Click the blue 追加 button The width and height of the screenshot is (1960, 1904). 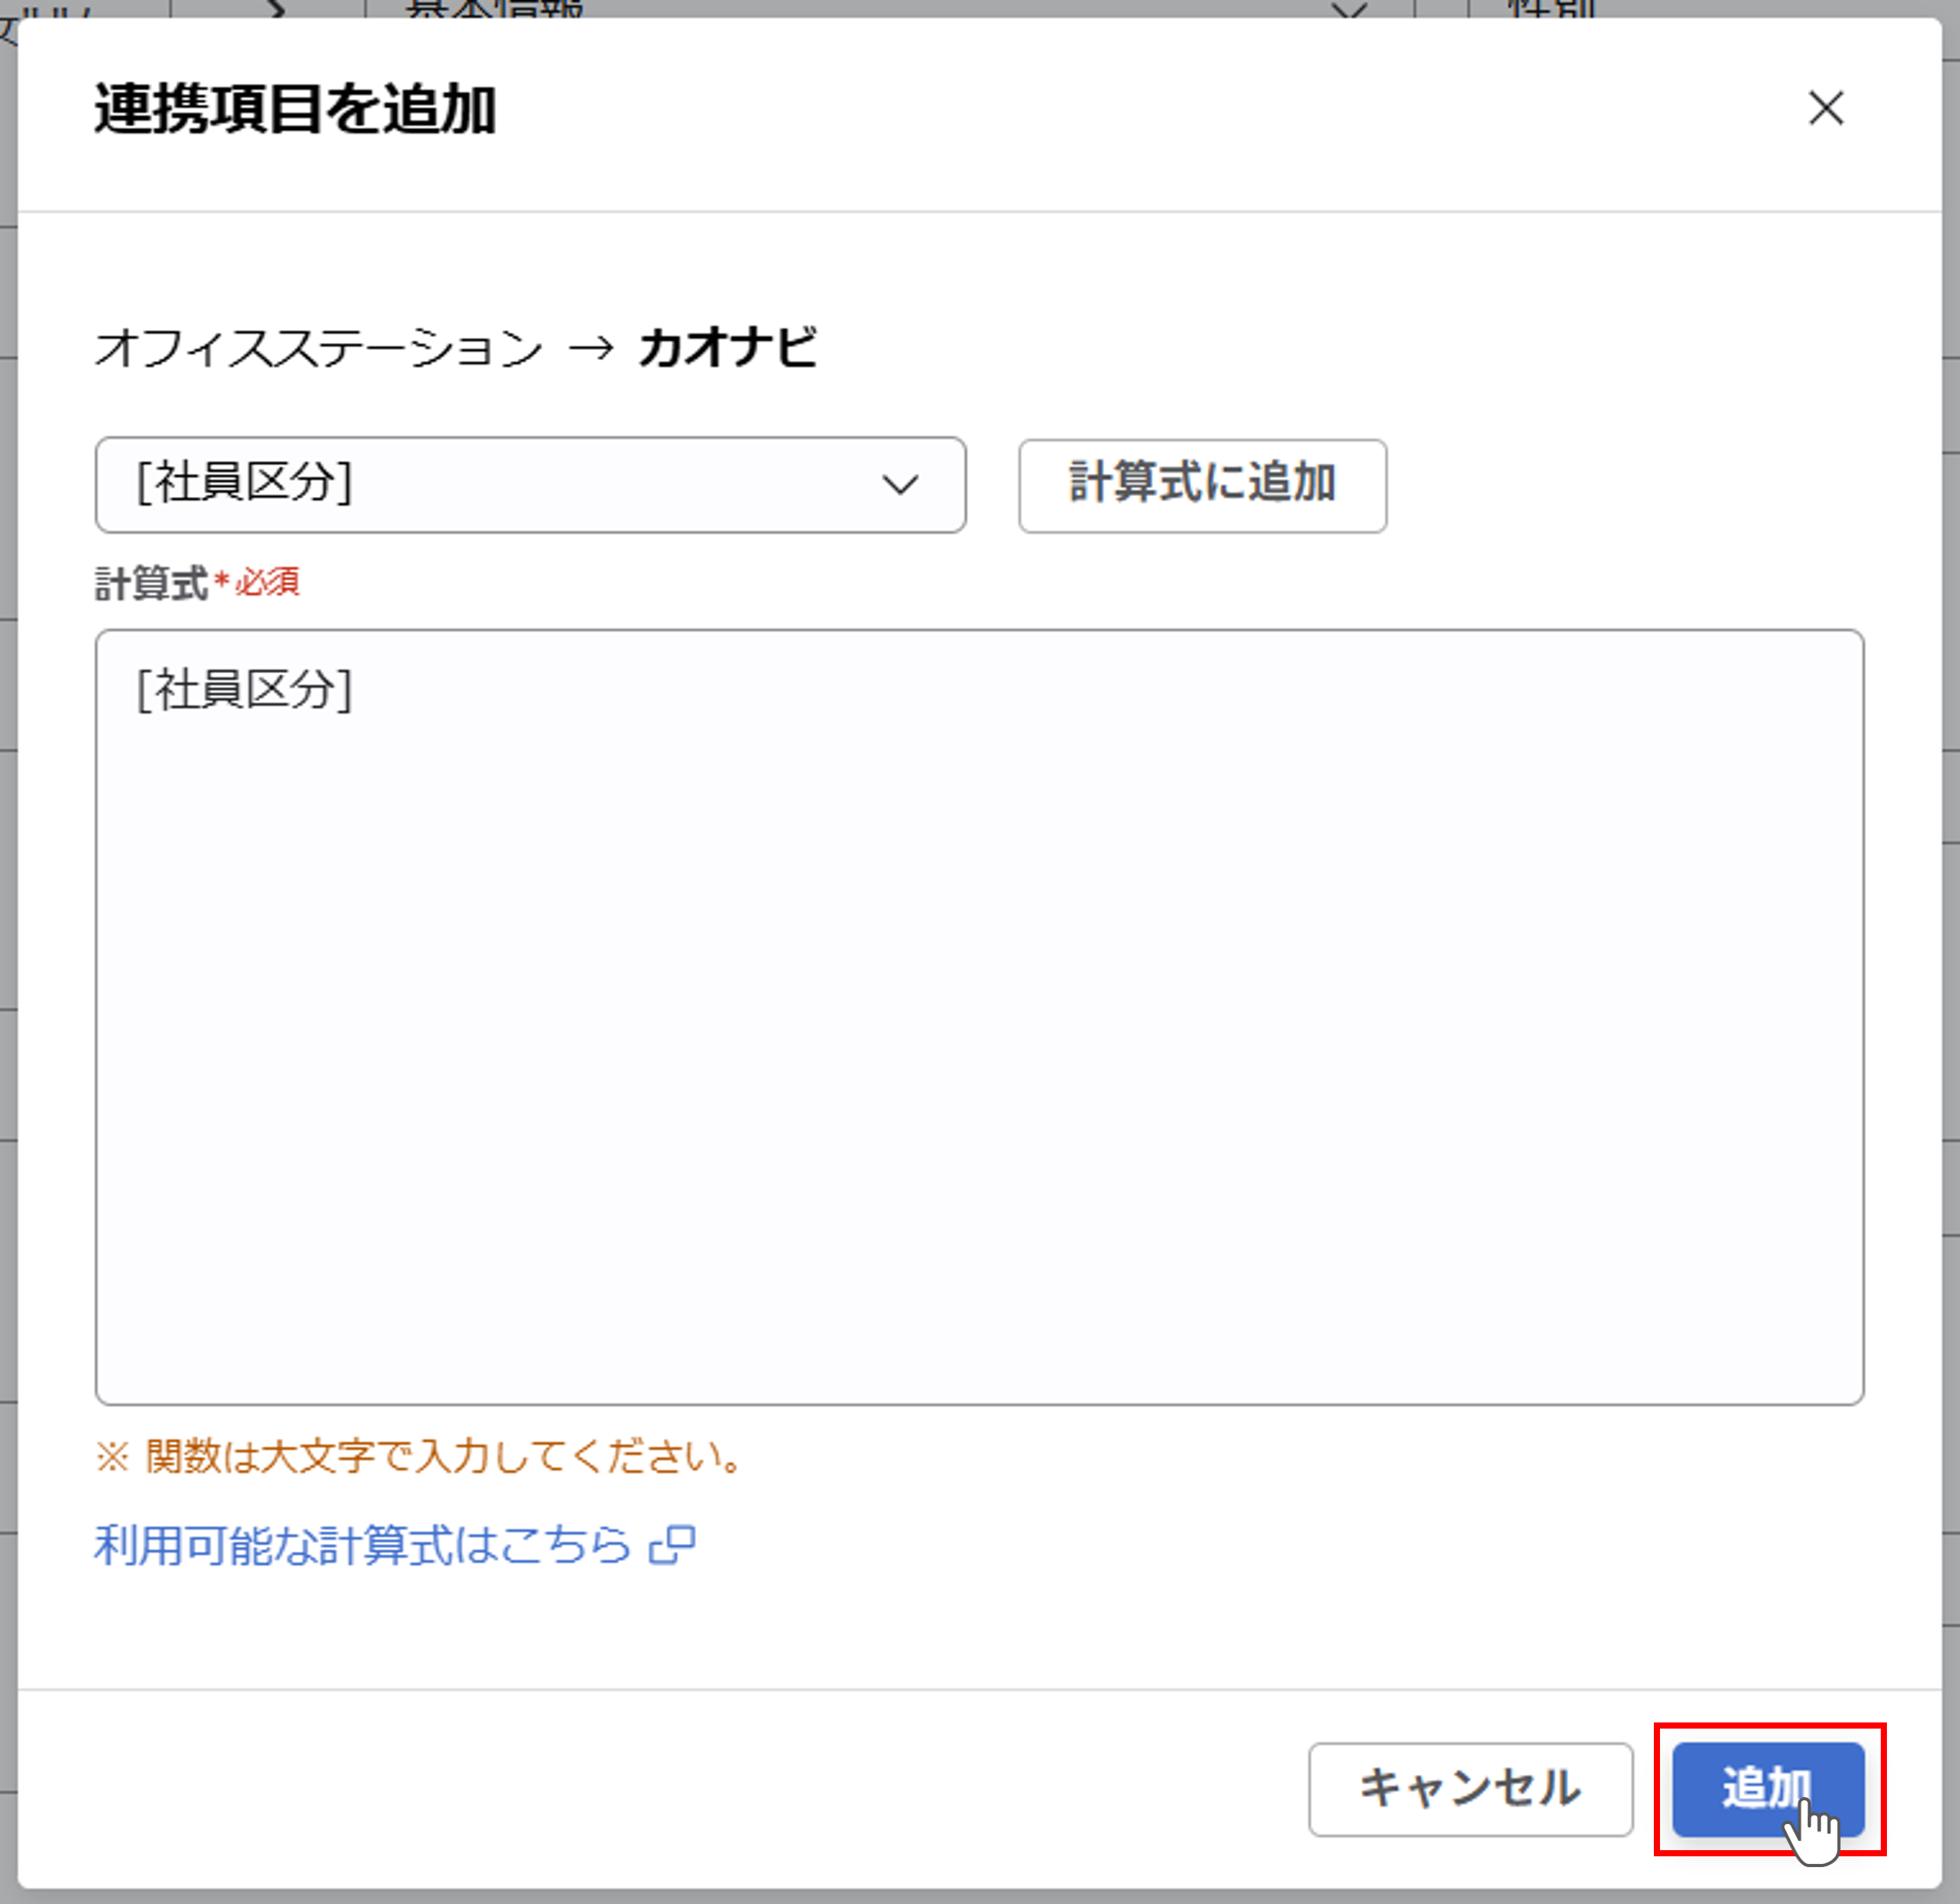[1768, 1789]
